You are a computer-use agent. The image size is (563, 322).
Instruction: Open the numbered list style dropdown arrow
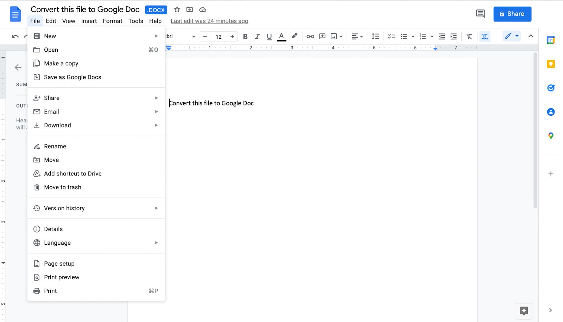click(x=432, y=37)
